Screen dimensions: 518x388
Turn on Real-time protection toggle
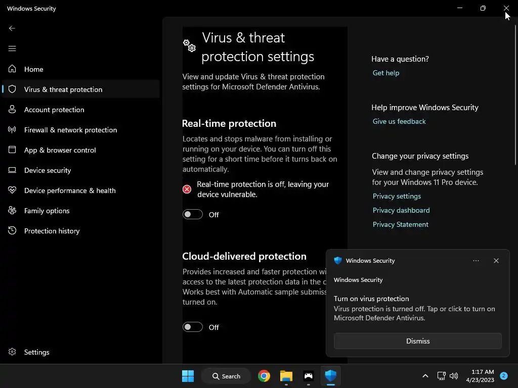pos(193,214)
